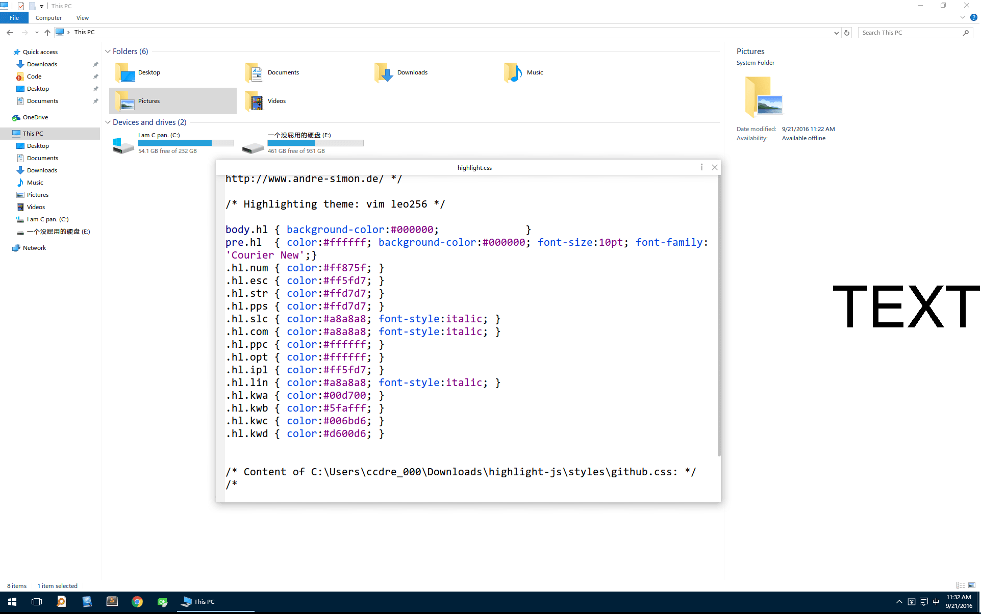Collapse the Devices and drives group
Viewport: 981px width, 614px height.
pos(108,122)
